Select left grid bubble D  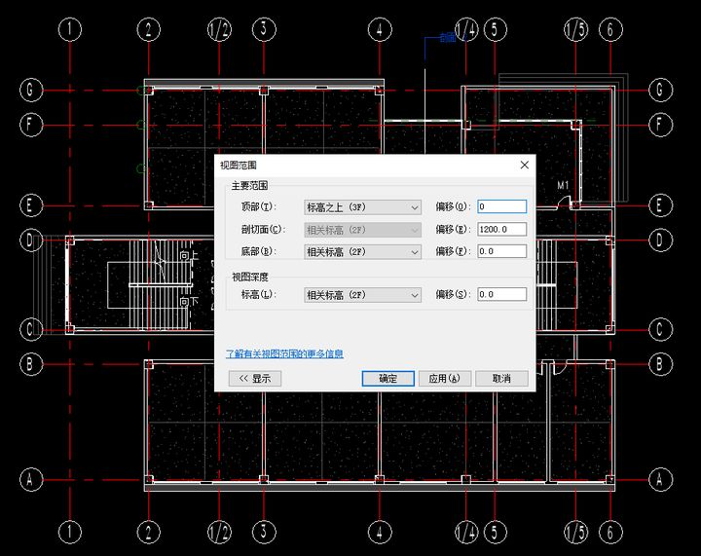(31, 241)
